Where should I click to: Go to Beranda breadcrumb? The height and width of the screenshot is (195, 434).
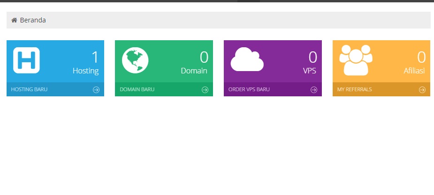[33, 20]
